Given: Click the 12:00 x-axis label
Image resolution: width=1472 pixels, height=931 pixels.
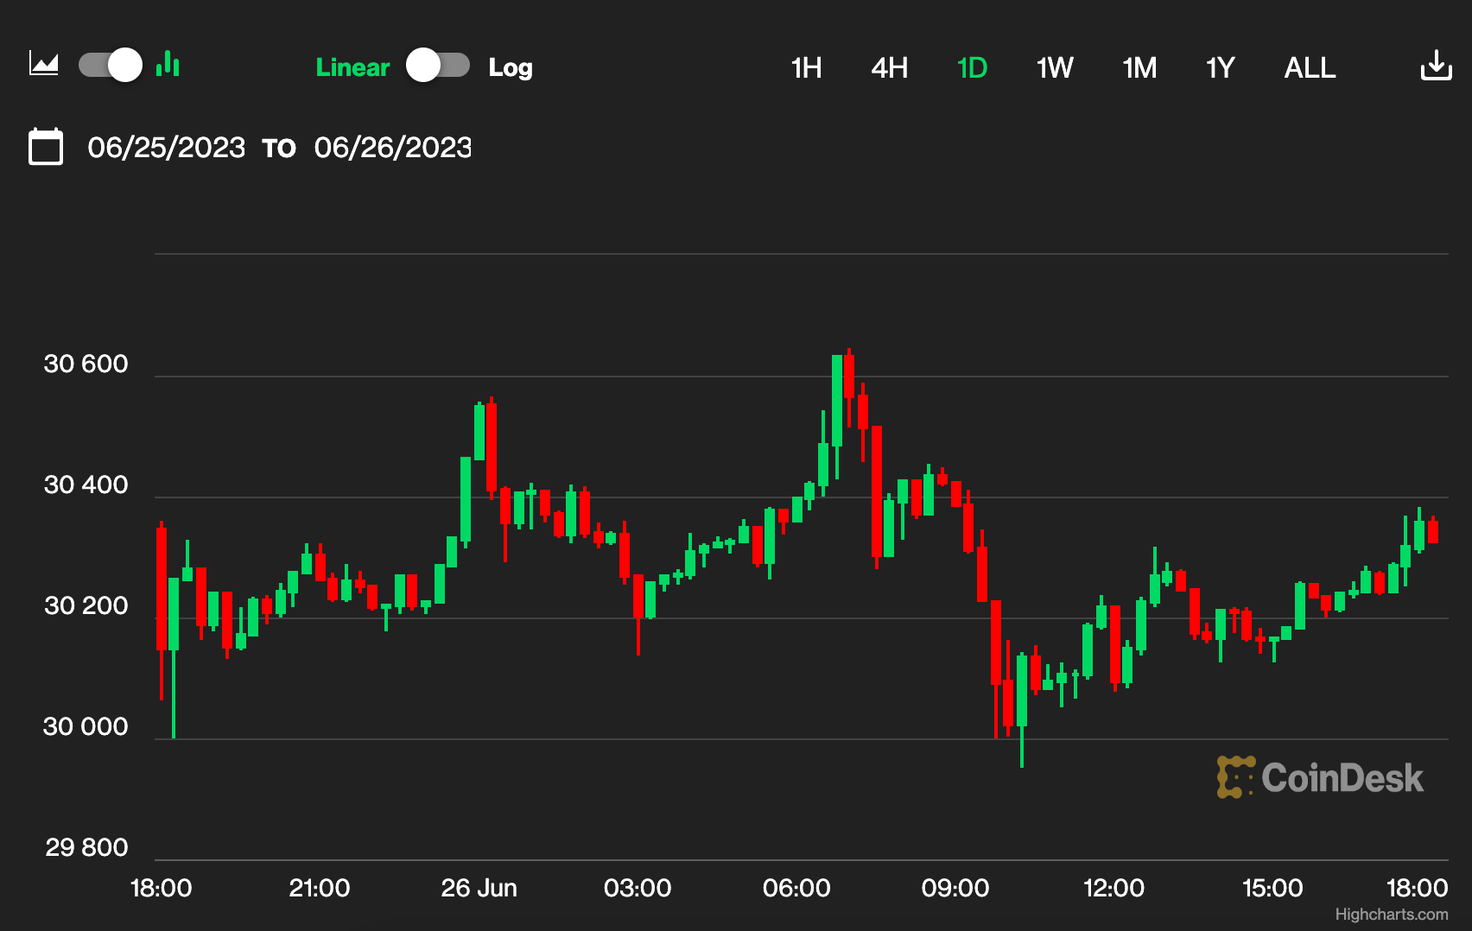Looking at the screenshot, I should click(1114, 888).
